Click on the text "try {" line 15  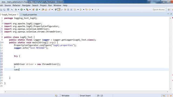tap(17, 56)
